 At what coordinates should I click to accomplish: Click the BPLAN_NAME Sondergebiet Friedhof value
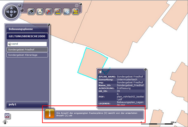[130, 76]
